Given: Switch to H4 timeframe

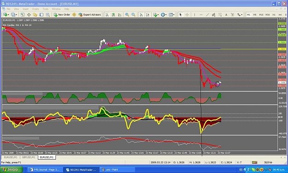Looking at the screenshot, I should pos(280,14).
